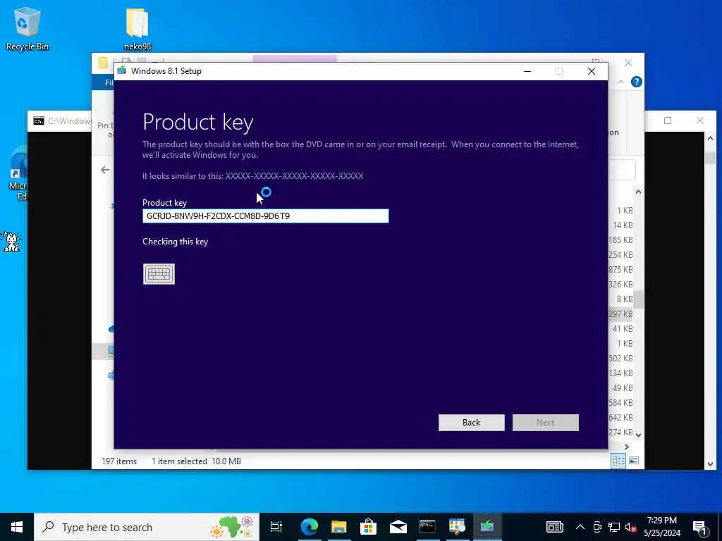Click the "197 items" status text

click(x=119, y=461)
